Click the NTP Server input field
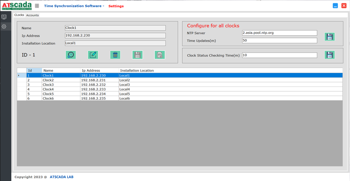The height and width of the screenshot is (181, 350). (279, 33)
